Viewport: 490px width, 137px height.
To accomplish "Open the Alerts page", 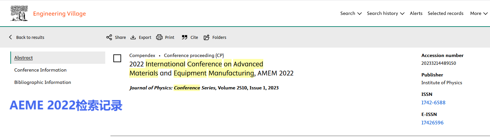I will (416, 13).
